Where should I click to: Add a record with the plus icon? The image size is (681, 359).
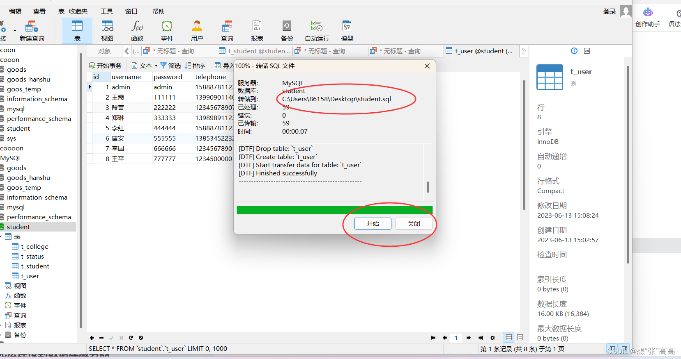click(92, 338)
